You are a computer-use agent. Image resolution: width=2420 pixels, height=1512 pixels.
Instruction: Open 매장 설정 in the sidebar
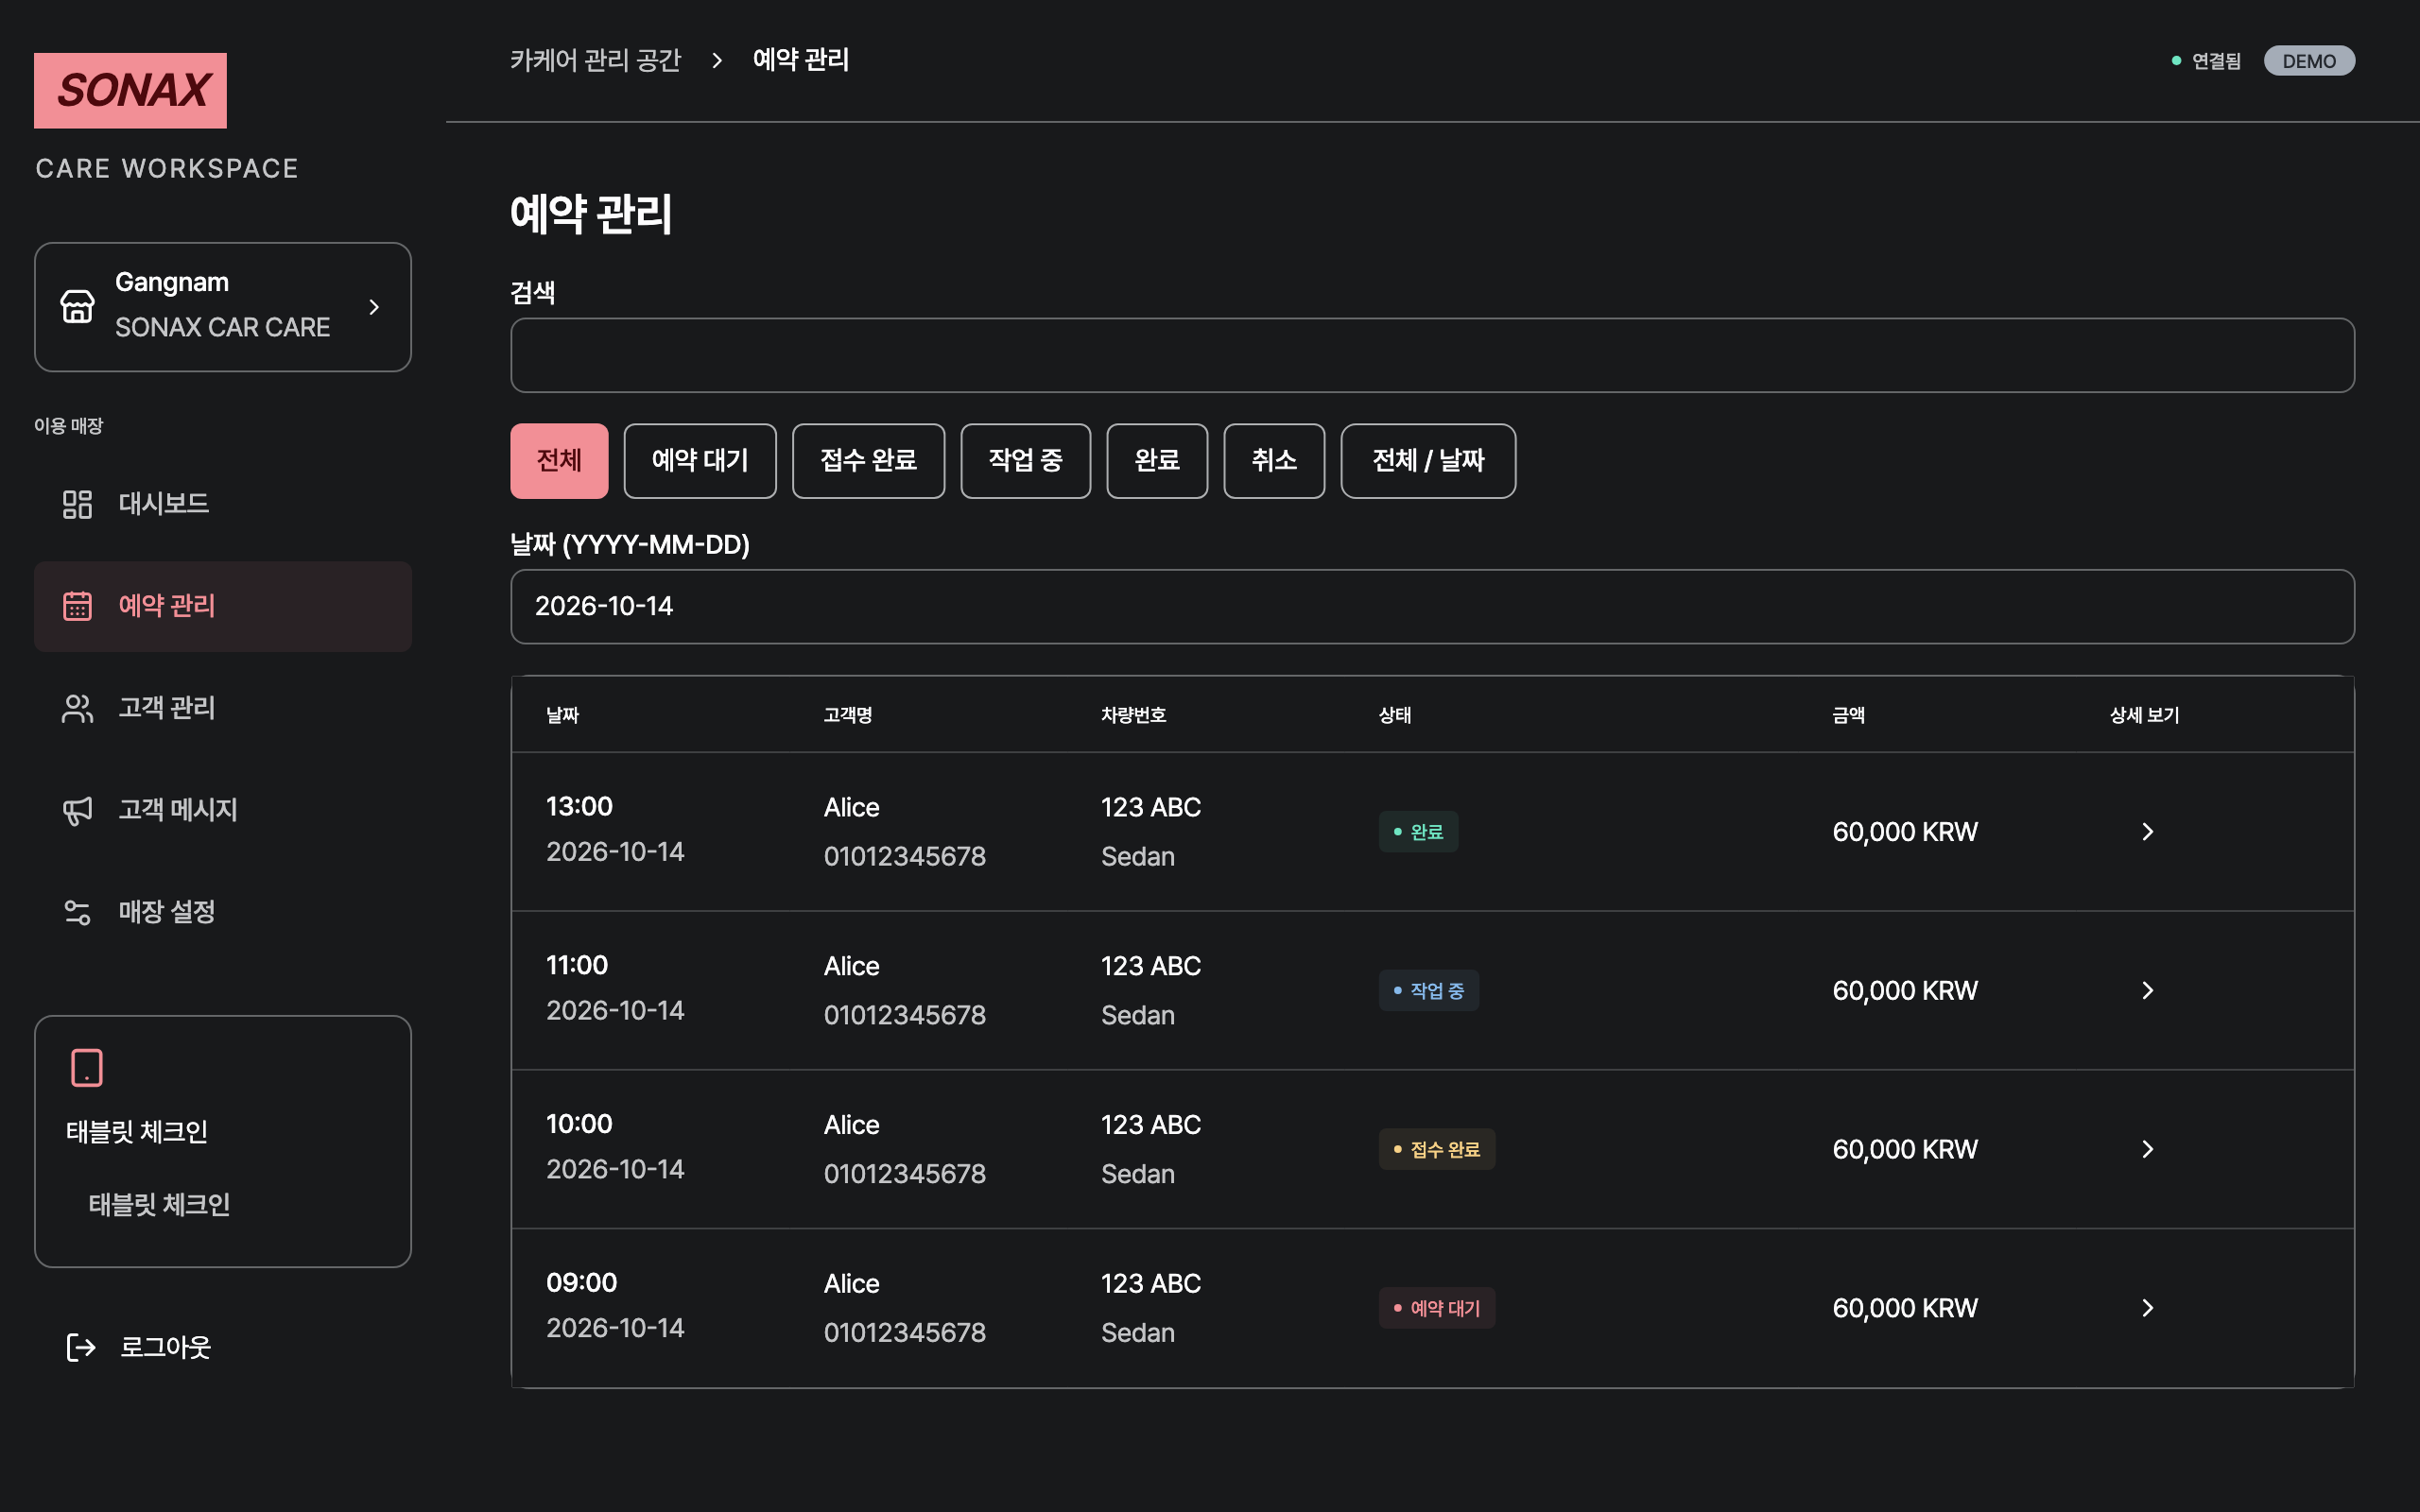(223, 912)
